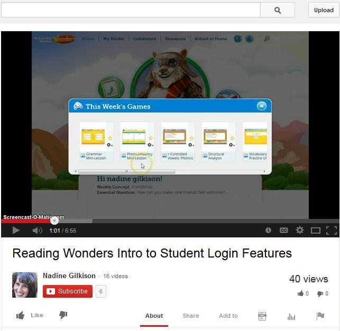Screen dimensions: 340x331
Task: Open video settings gear icon
Action: pos(300,230)
